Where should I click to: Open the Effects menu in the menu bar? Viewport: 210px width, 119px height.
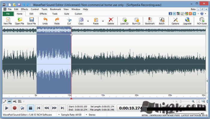click(x=25, y=9)
